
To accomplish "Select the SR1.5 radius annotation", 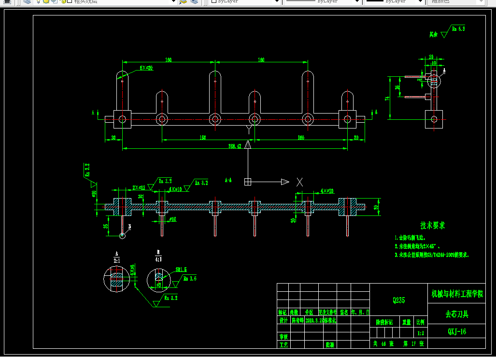I will tap(181, 270).
